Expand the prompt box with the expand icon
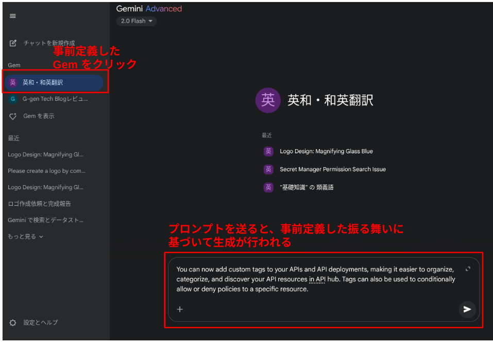The height and width of the screenshot is (344, 493). [x=468, y=269]
